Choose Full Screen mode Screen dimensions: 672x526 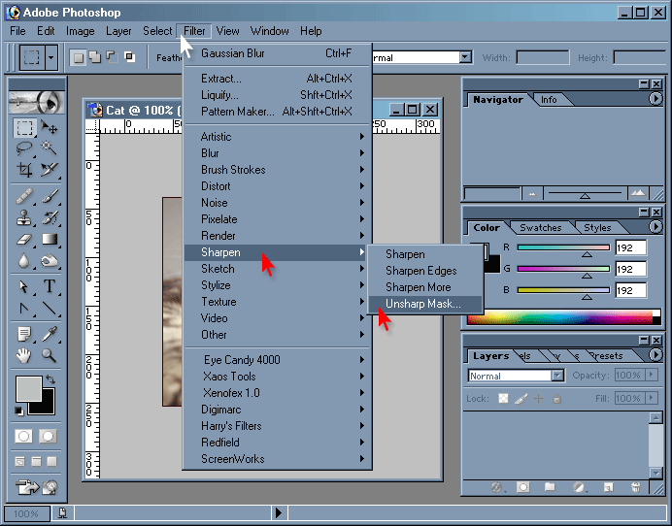[x=51, y=461]
